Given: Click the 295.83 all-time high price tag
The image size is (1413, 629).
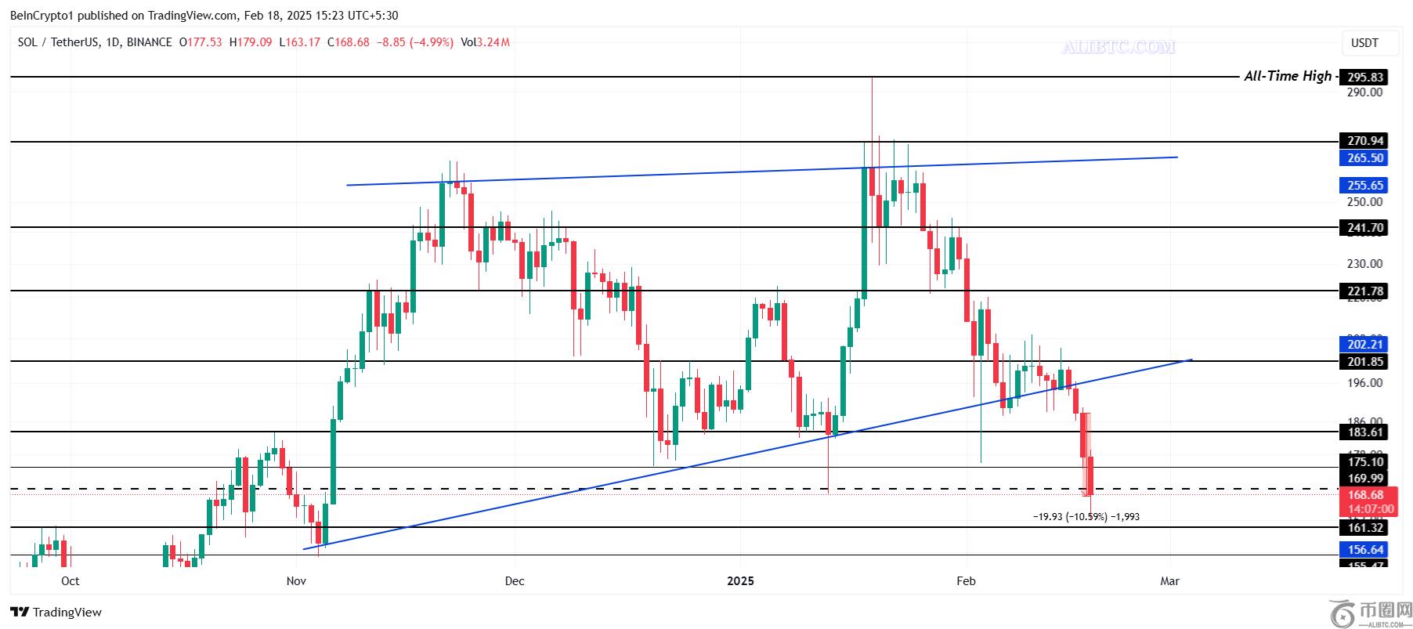Looking at the screenshot, I should pyautogui.click(x=1364, y=77).
